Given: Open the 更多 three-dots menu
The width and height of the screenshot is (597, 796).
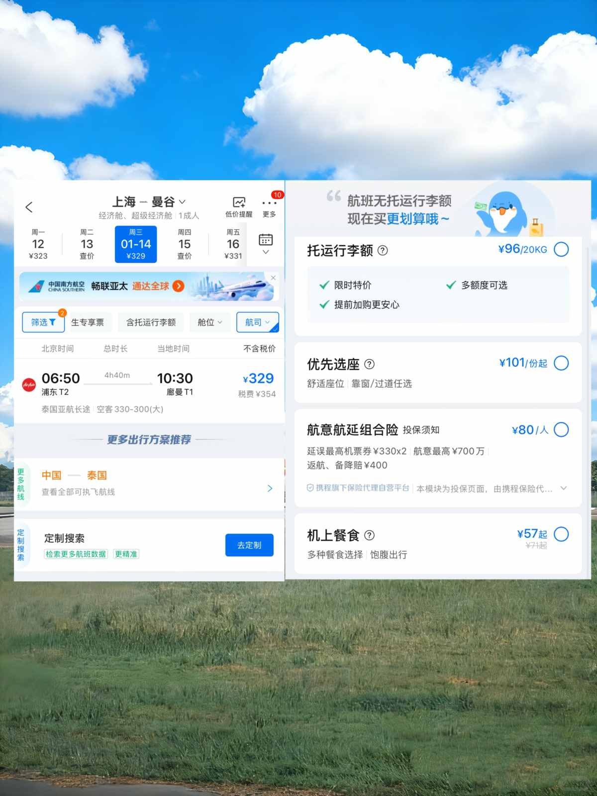Looking at the screenshot, I should [269, 206].
